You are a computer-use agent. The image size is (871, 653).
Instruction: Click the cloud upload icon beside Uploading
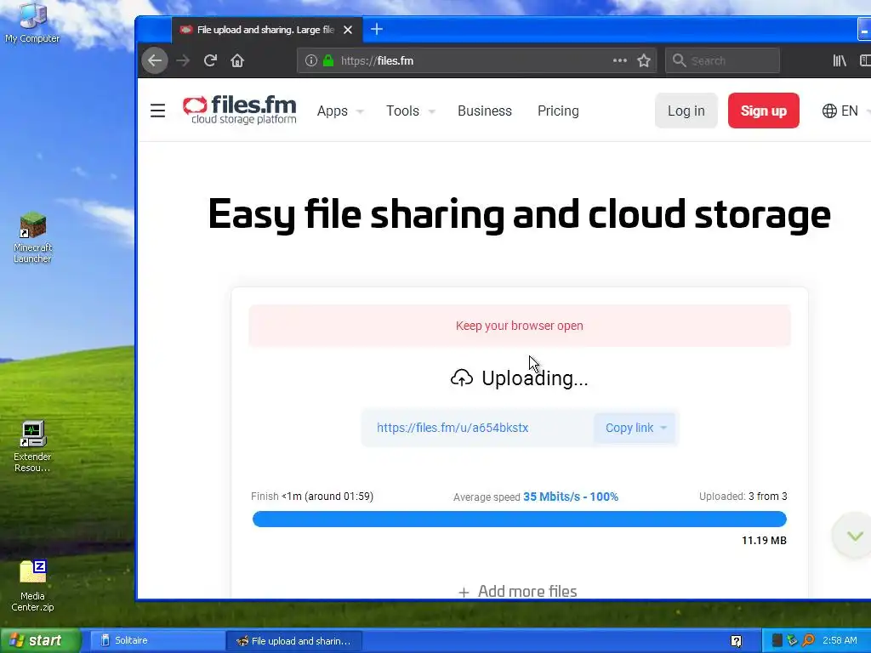pos(462,378)
